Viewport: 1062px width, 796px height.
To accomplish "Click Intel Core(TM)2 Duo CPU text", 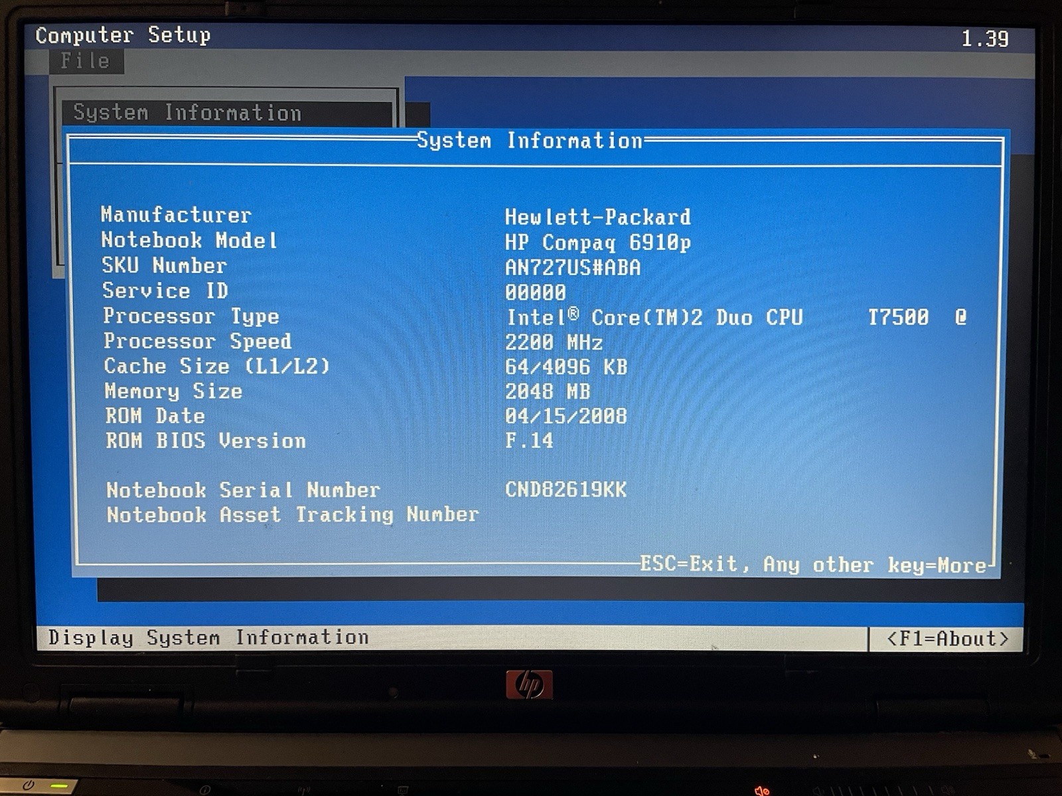I will [x=655, y=317].
